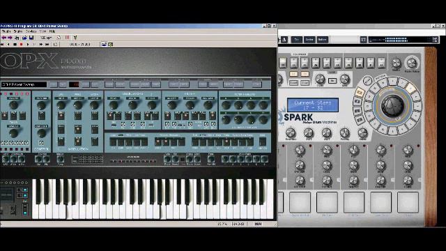This screenshot has height=251, width=446.
Task: Click the Spark Master Volume knob
Action: click(412, 63)
